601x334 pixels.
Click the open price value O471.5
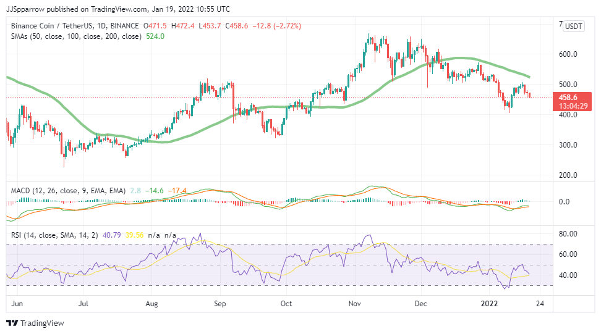[155, 26]
